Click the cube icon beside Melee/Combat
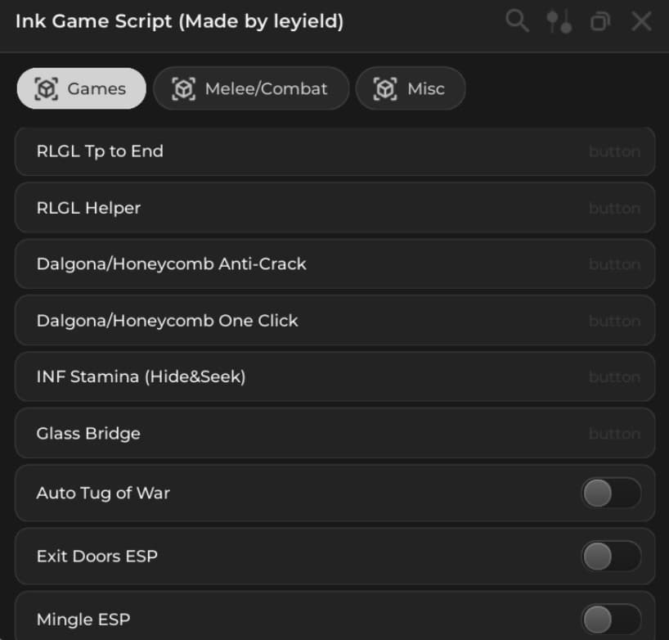669x640 pixels. tap(186, 88)
